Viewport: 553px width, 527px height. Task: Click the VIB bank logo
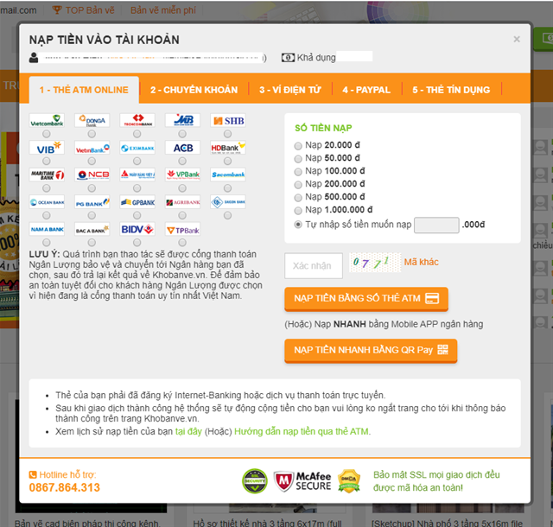pos(47,148)
